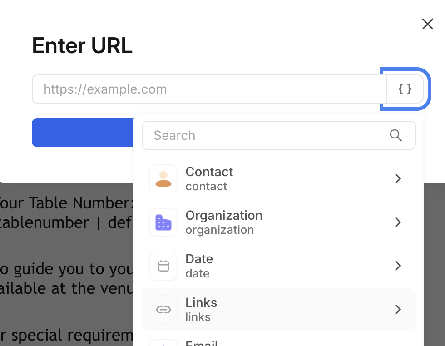Select the Organization menu entry label
445x346 pixels.
coord(224,216)
